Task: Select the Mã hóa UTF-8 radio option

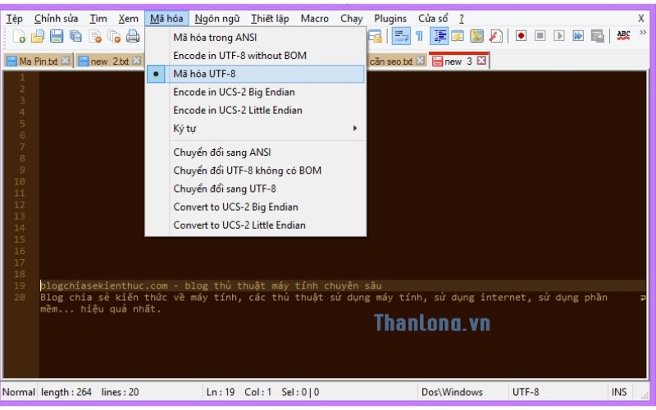Action: [205, 74]
